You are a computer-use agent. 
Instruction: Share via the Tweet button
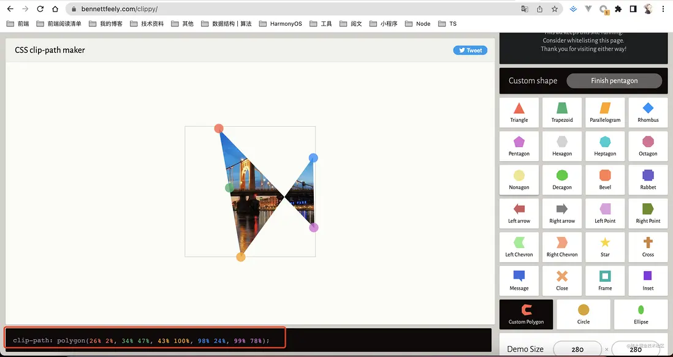470,50
